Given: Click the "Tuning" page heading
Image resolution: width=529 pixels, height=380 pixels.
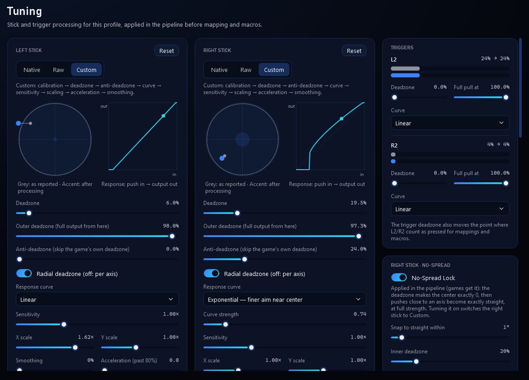Looking at the screenshot, I should click(x=25, y=11).
